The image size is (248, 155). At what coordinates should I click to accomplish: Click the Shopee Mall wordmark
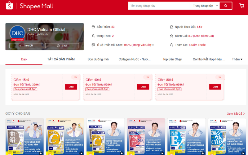36,6
